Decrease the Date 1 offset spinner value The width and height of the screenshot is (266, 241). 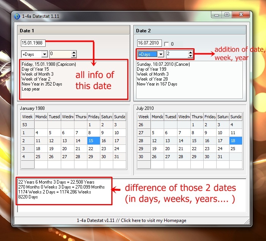[74, 56]
